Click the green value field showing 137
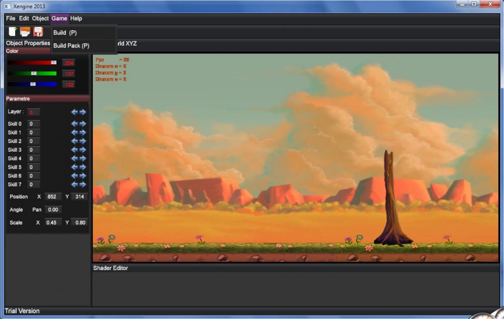 point(69,74)
